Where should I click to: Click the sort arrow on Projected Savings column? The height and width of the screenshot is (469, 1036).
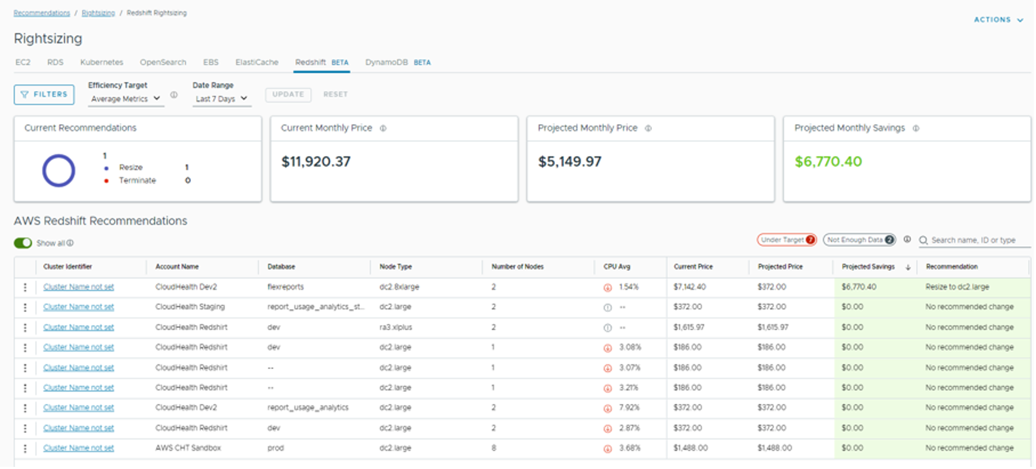click(908, 267)
